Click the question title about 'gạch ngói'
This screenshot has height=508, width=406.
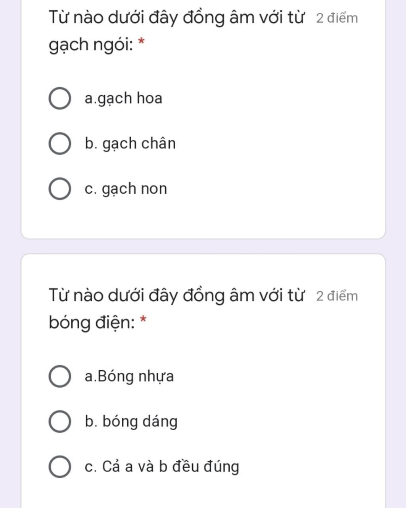176,31
